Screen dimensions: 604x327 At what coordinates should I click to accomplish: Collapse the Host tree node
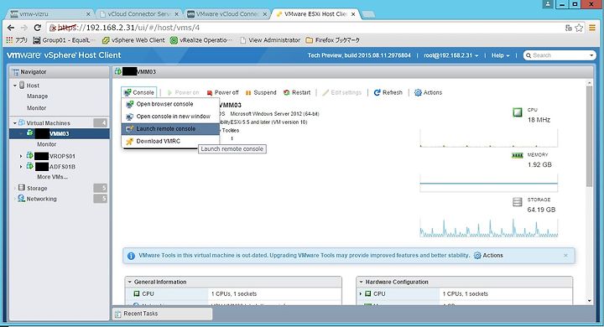(15, 86)
